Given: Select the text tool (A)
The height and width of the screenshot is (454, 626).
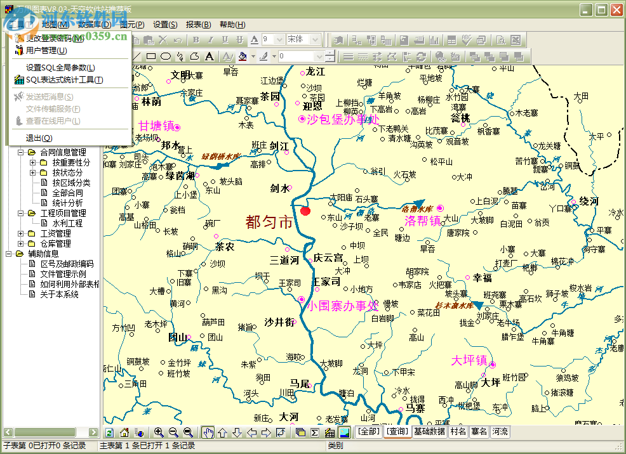Looking at the screenshot, I should (210, 56).
